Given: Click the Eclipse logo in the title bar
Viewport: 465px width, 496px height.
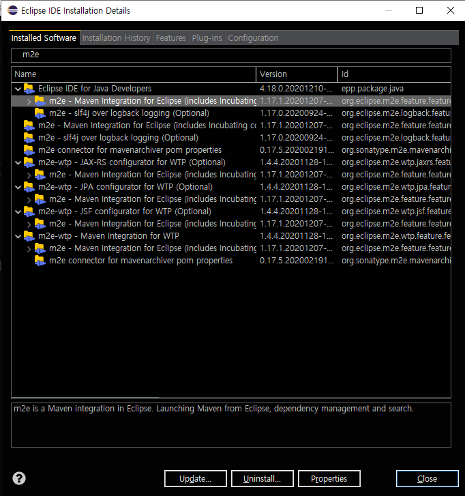Looking at the screenshot, I should pyautogui.click(x=13, y=10).
